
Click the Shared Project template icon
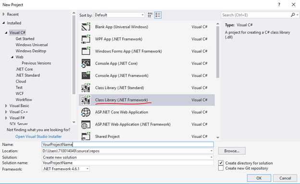click(86, 136)
